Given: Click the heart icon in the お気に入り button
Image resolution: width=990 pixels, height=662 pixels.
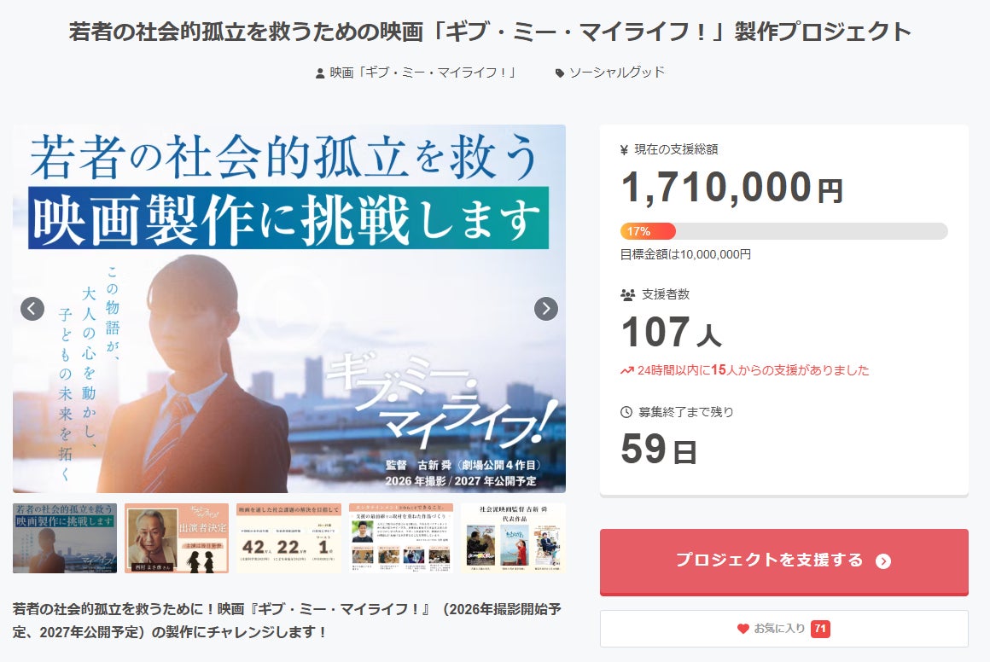Looking at the screenshot, I should 742,629.
